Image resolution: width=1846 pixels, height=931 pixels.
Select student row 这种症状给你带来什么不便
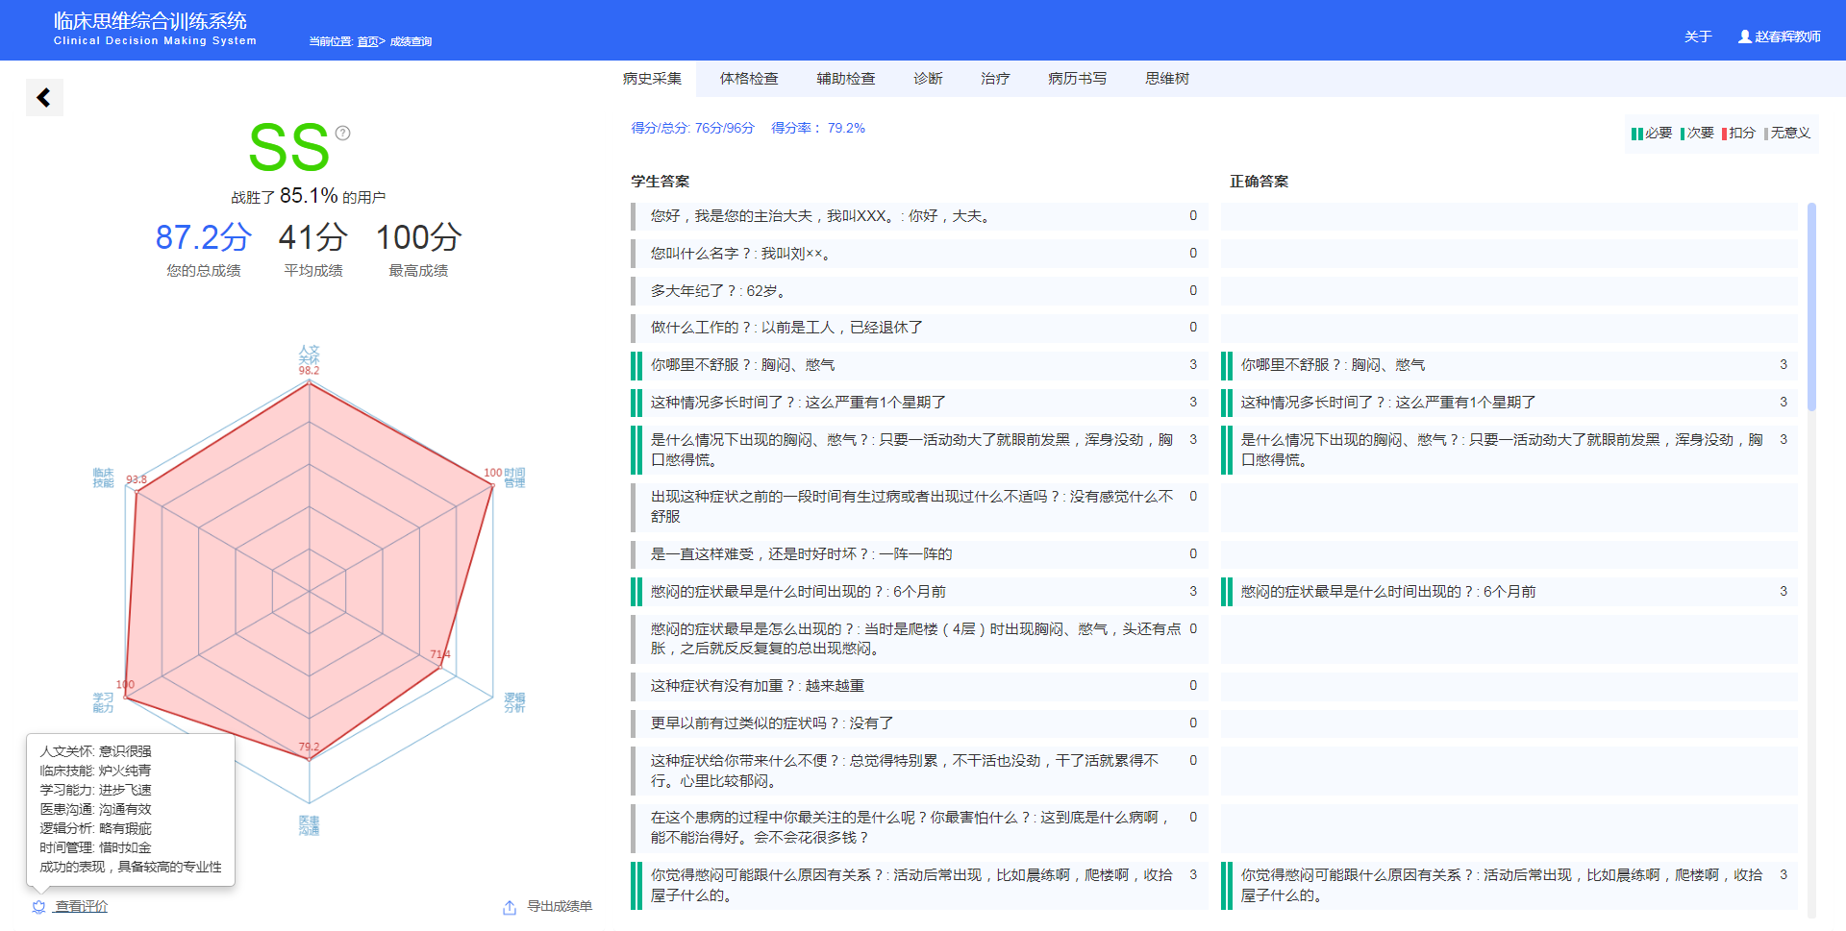pyautogui.click(x=919, y=771)
